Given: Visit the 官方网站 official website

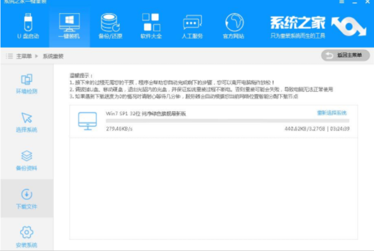Looking at the screenshot, I should pos(234,26).
